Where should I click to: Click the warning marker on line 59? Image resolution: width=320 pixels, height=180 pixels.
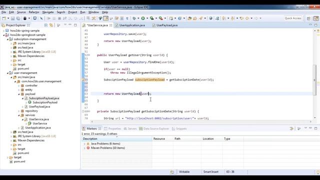coord(83,80)
